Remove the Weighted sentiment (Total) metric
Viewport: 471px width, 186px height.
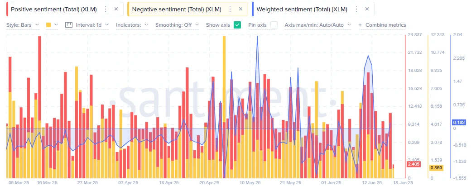coord(367,10)
